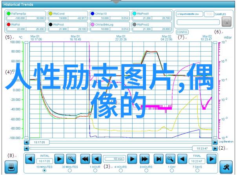Click the zoom out magnifier button
Screen dimensions: 237x175
pos(170,159)
